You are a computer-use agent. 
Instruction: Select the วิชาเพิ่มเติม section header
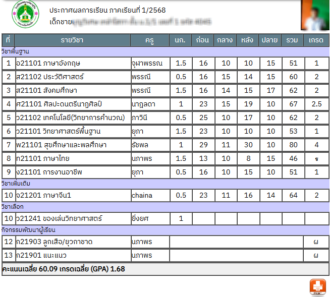(19, 184)
